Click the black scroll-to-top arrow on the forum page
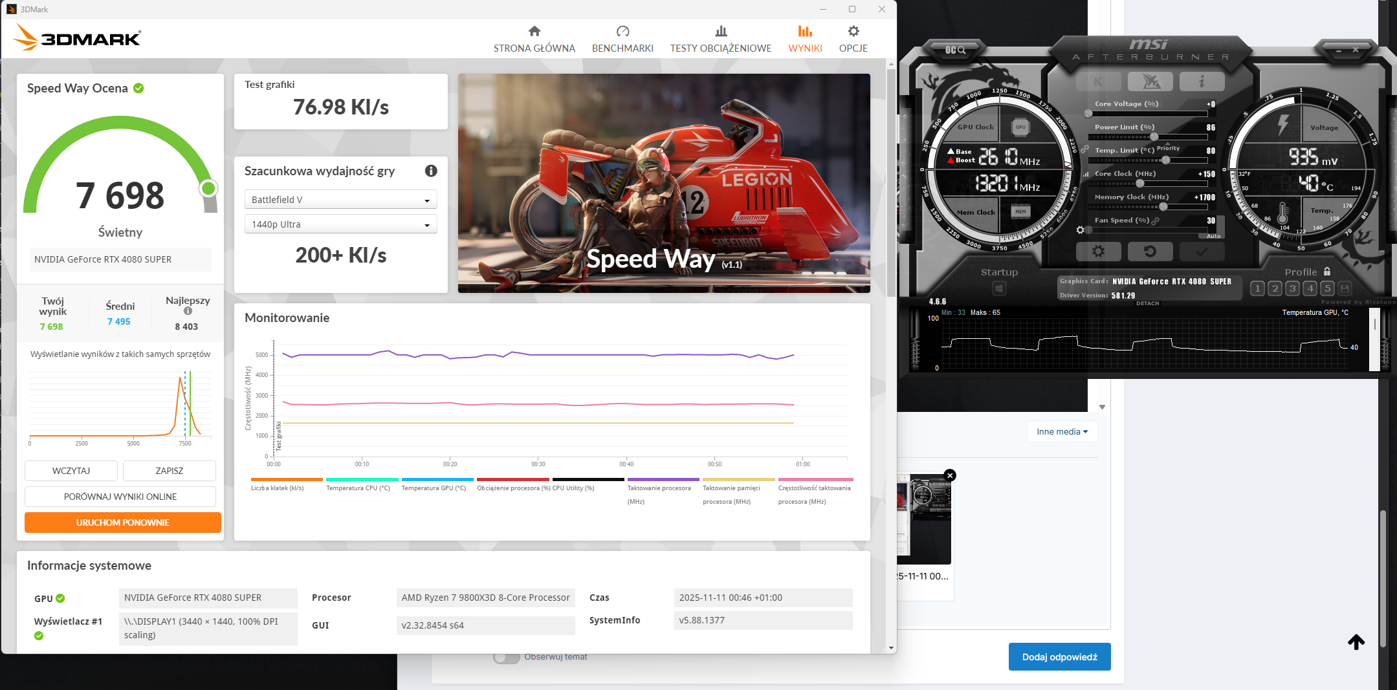The width and height of the screenshot is (1397, 690). (1356, 641)
